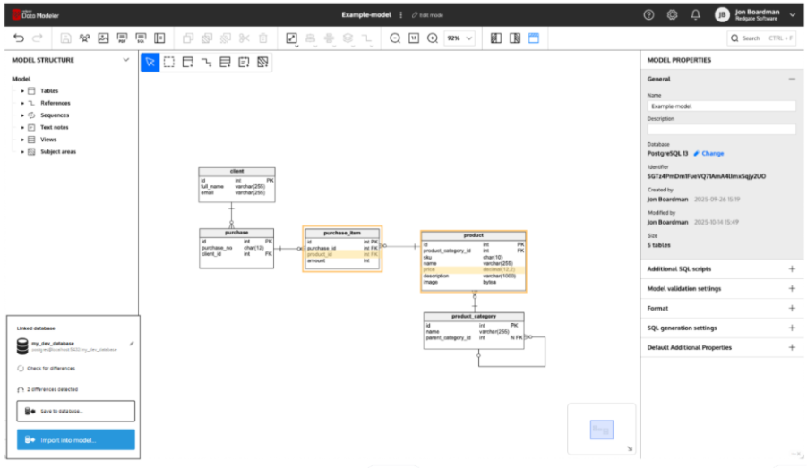Edit linked database with pencil icon
This screenshot has width=807, height=468.
[132, 343]
